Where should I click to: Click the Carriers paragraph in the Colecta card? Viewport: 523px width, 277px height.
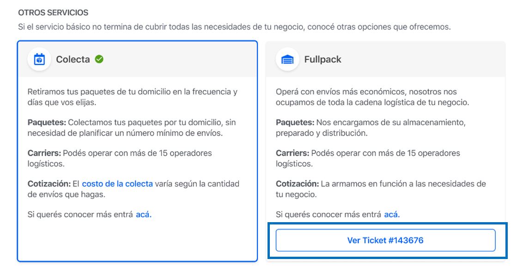click(120, 158)
